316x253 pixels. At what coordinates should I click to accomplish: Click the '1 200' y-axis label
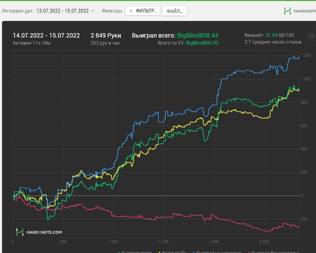306,56
